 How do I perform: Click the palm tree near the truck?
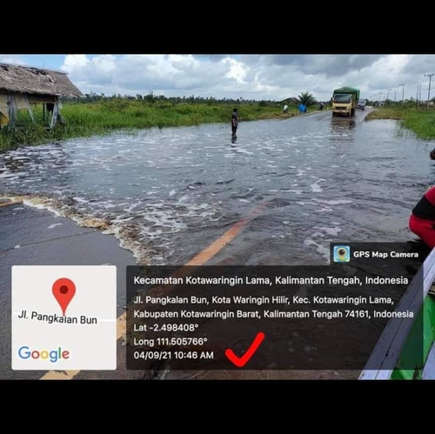[x=306, y=99]
